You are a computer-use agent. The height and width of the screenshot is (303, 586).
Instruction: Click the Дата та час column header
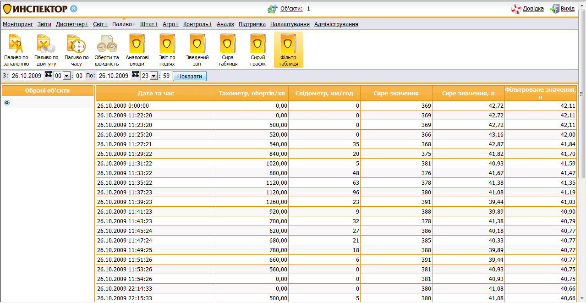156,93
